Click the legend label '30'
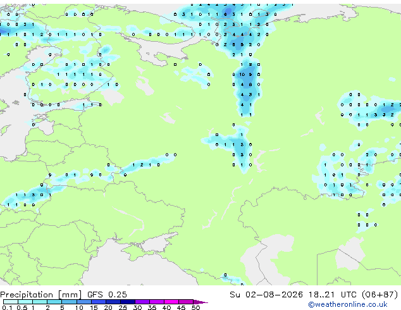 click(137, 307)
